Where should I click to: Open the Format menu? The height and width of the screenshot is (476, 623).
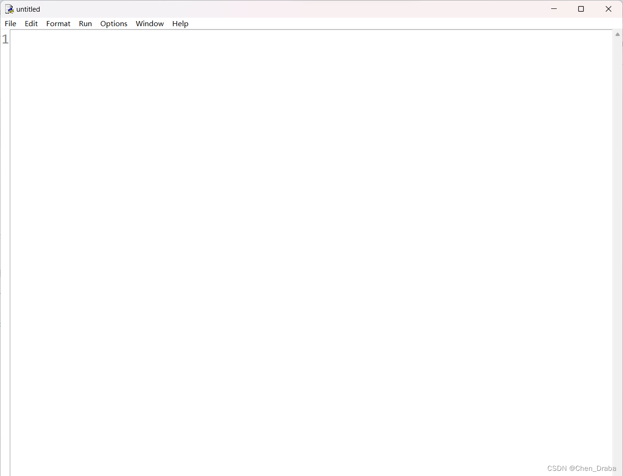58,23
